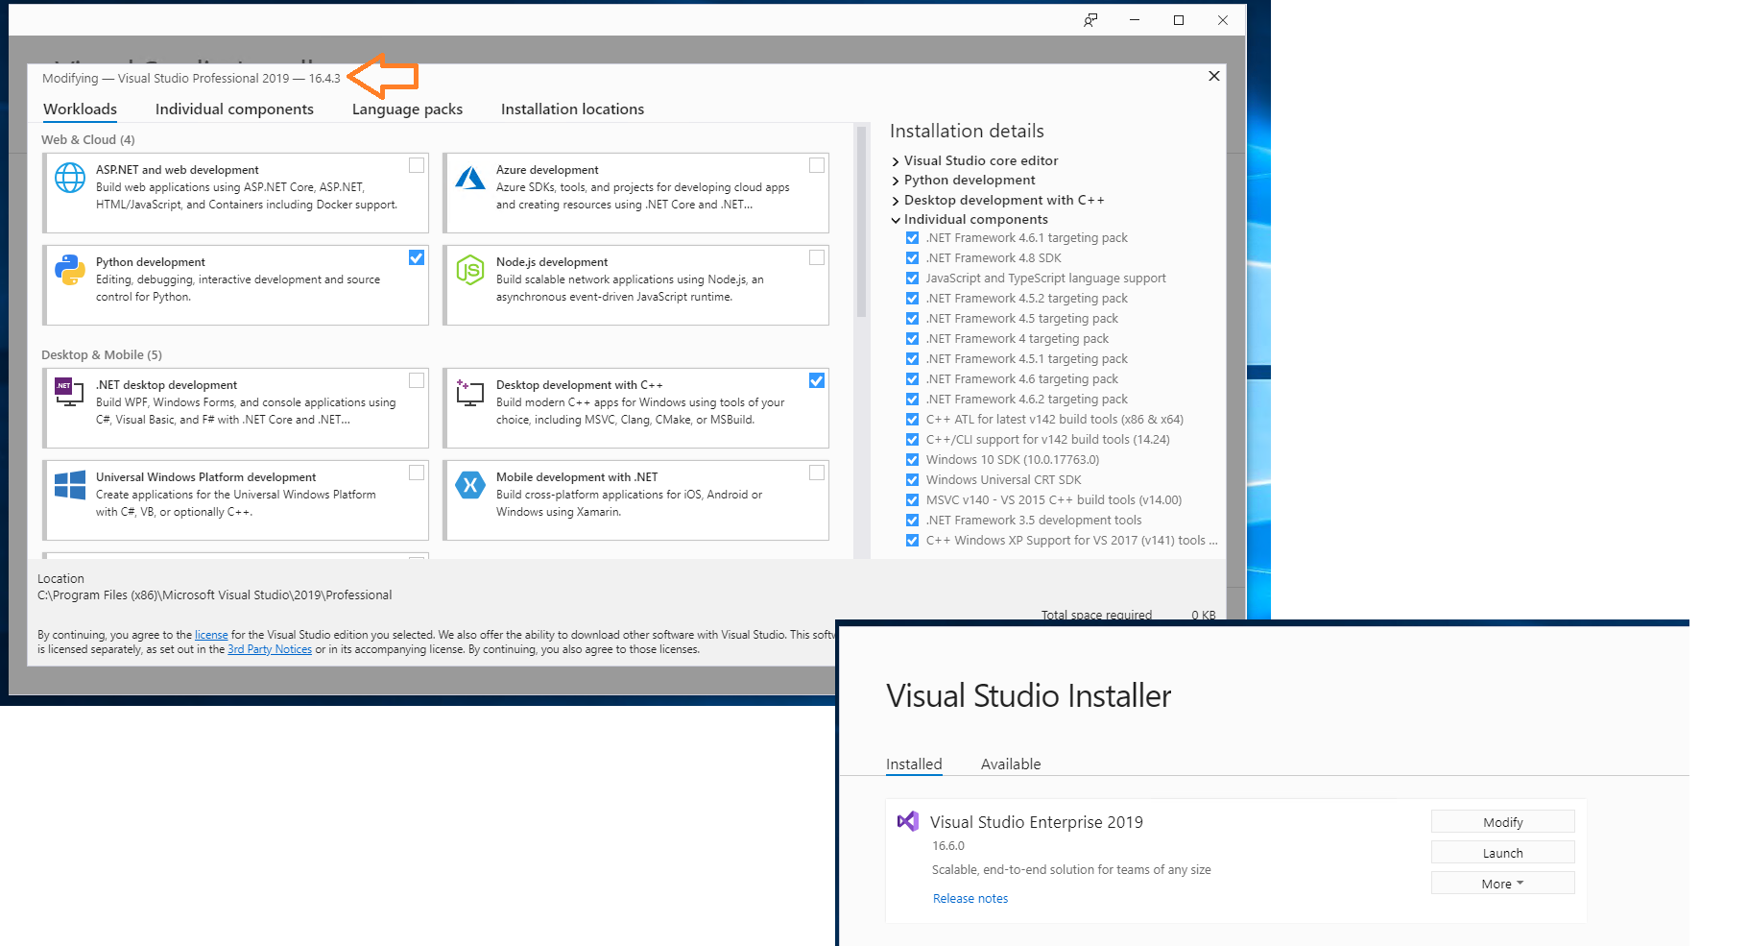The image size is (1748, 946).
Task: Uncheck Windows Universal CRT SDK
Action: coord(913,480)
